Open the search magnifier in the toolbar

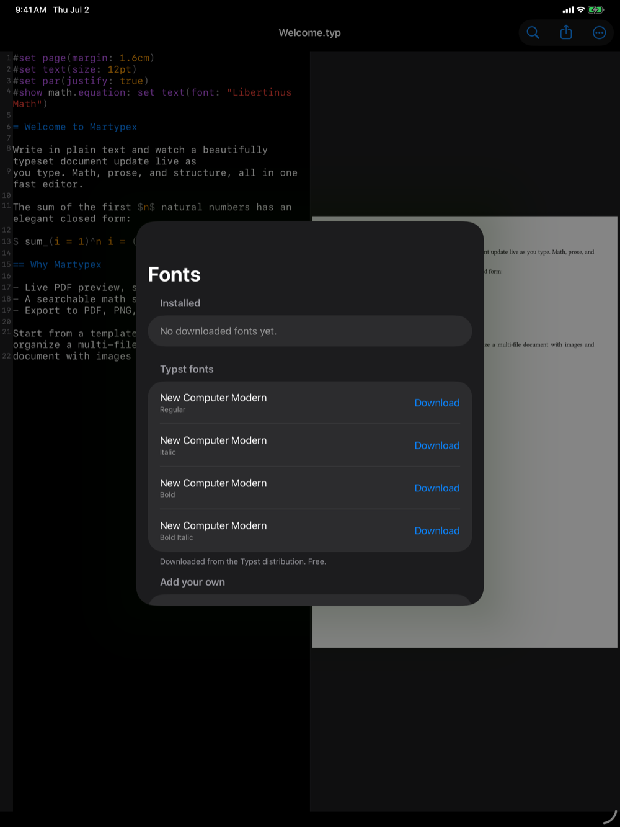(533, 33)
